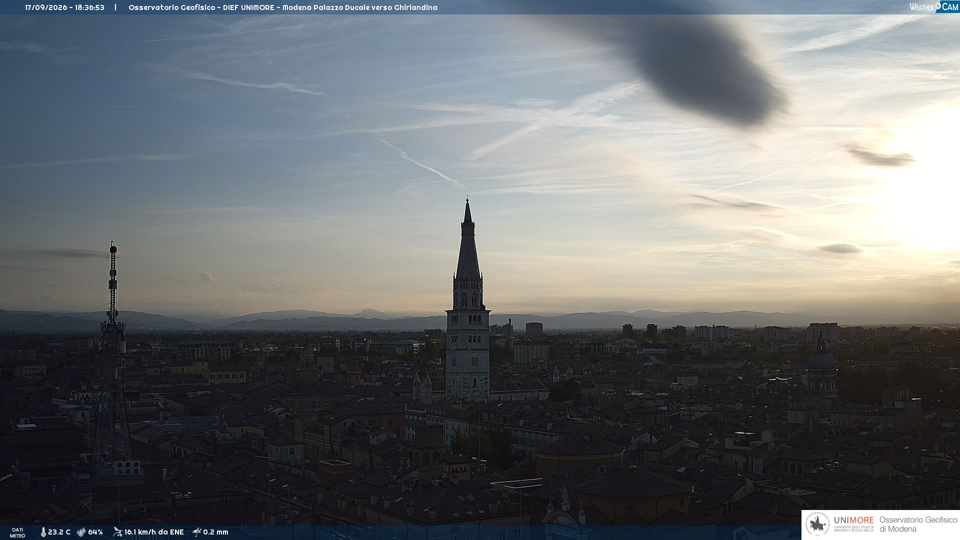Select the DATI METEO label
The image size is (960, 540).
(x=17, y=532)
